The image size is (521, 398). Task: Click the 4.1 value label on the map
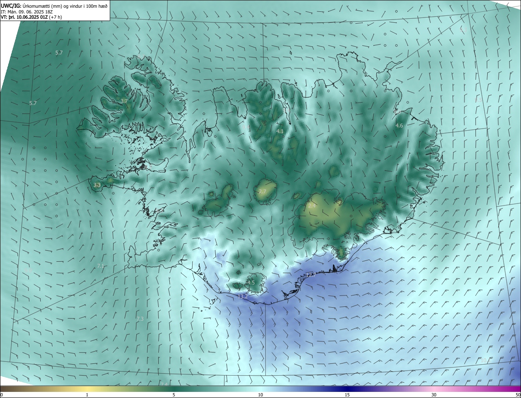(x=280, y=131)
